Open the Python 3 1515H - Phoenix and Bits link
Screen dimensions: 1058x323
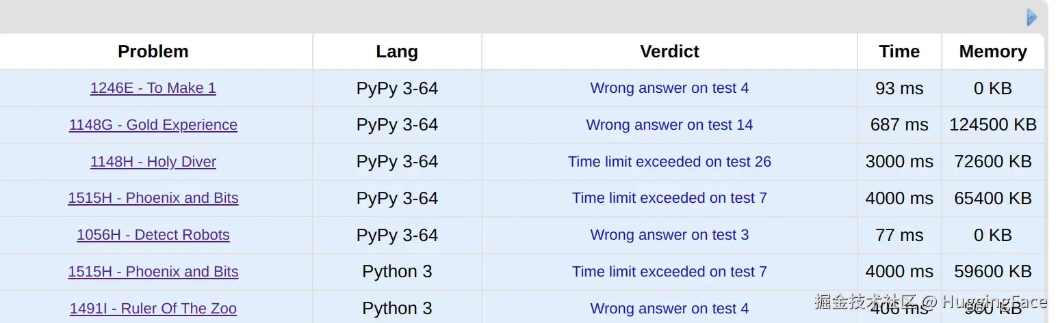click(x=153, y=272)
